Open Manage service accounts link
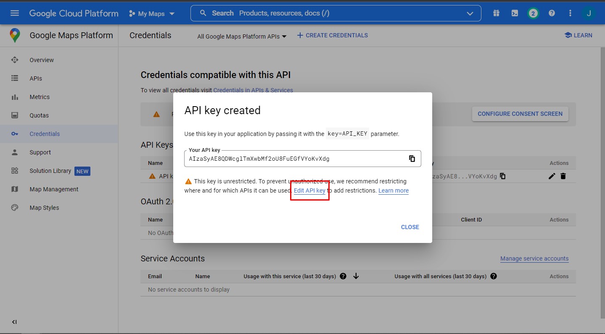Screen dimensions: 605x334 [534, 258]
